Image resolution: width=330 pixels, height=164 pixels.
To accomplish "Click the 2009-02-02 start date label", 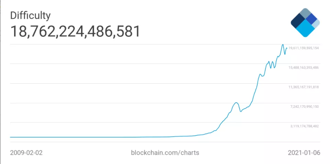I will click(x=26, y=152).
